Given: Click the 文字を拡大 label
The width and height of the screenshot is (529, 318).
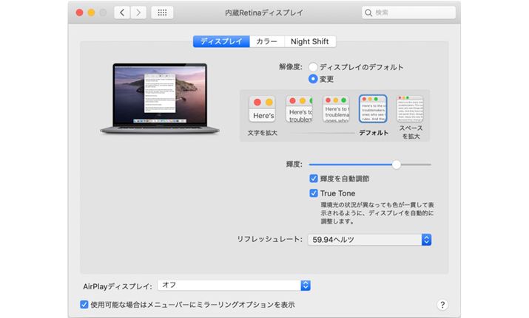Looking at the screenshot, I should [262, 133].
